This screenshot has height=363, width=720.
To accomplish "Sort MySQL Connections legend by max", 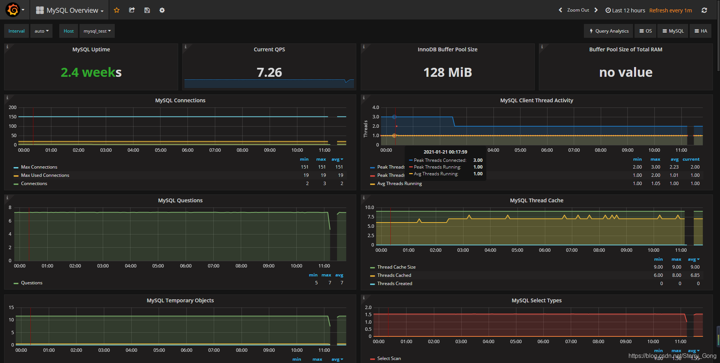I will [x=321, y=159].
